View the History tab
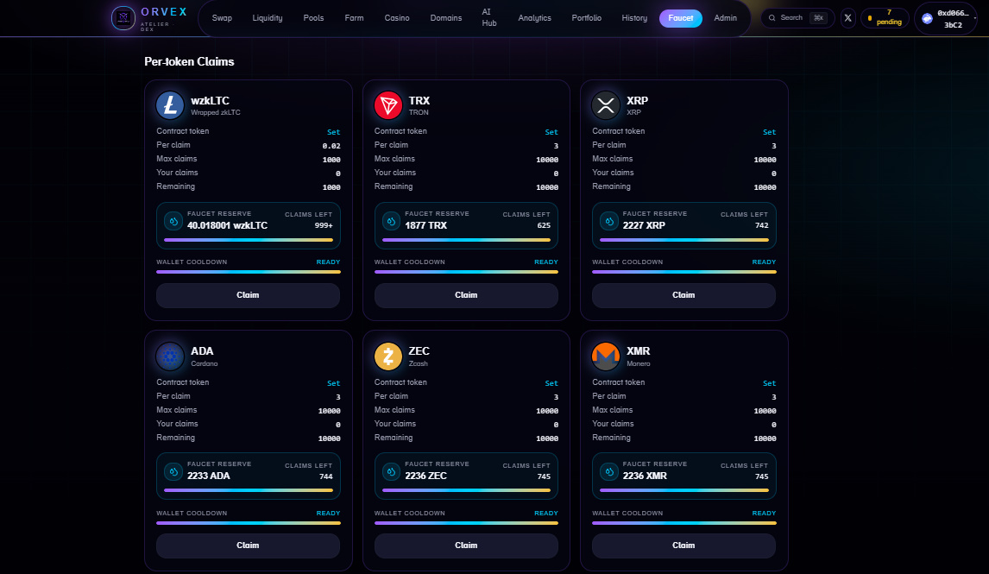This screenshot has height=574, width=989. tap(634, 18)
